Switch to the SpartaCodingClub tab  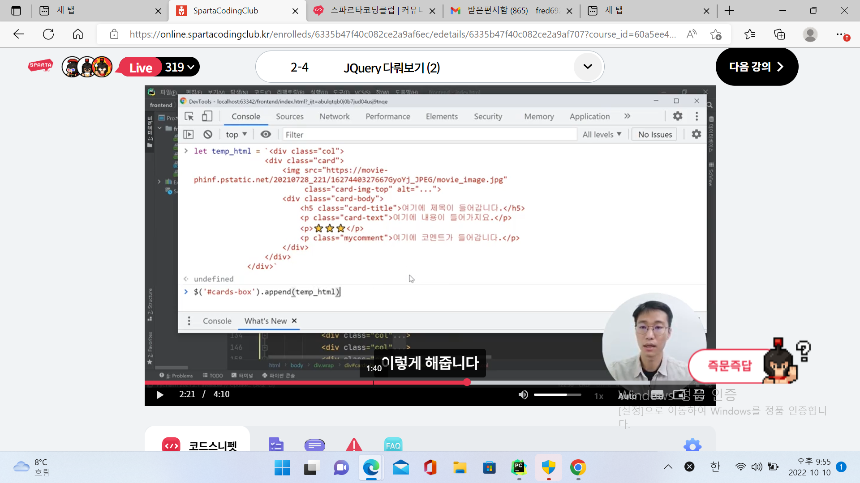click(237, 11)
